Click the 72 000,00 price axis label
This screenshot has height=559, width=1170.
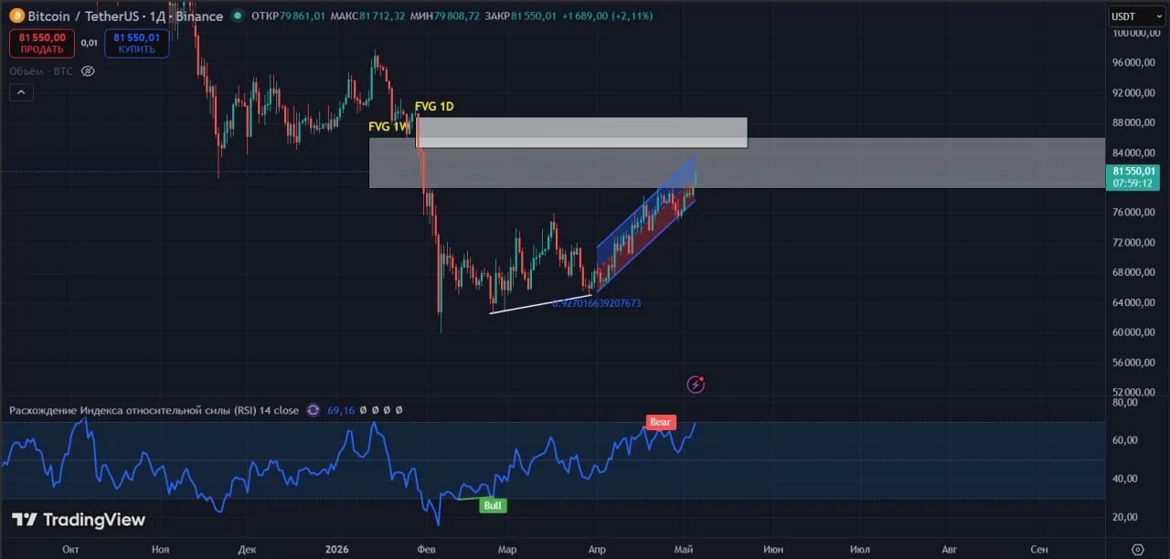(1134, 242)
